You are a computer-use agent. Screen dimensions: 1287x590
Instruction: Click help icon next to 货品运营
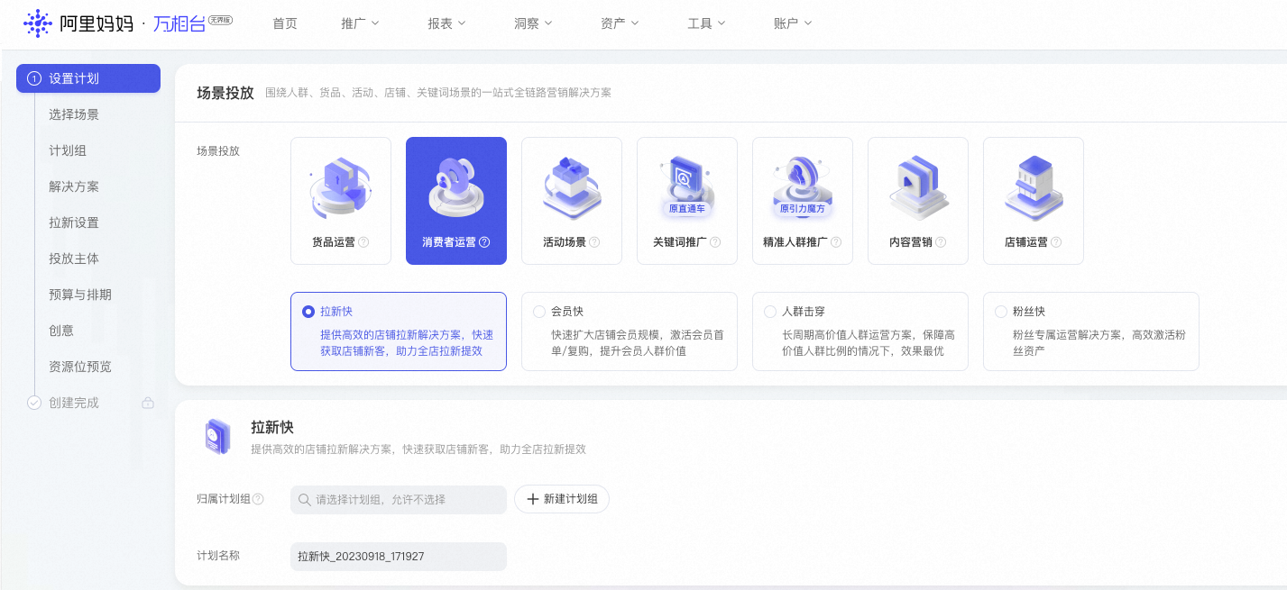(363, 242)
